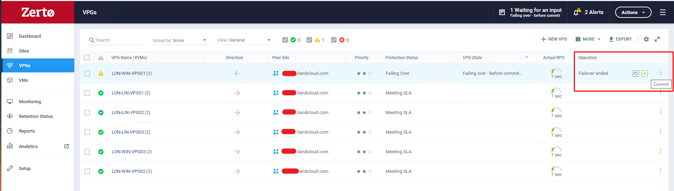The width and height of the screenshot is (674, 191).
Task: Uncheck the green healthy status filter checkbox
Action: [x=285, y=40]
